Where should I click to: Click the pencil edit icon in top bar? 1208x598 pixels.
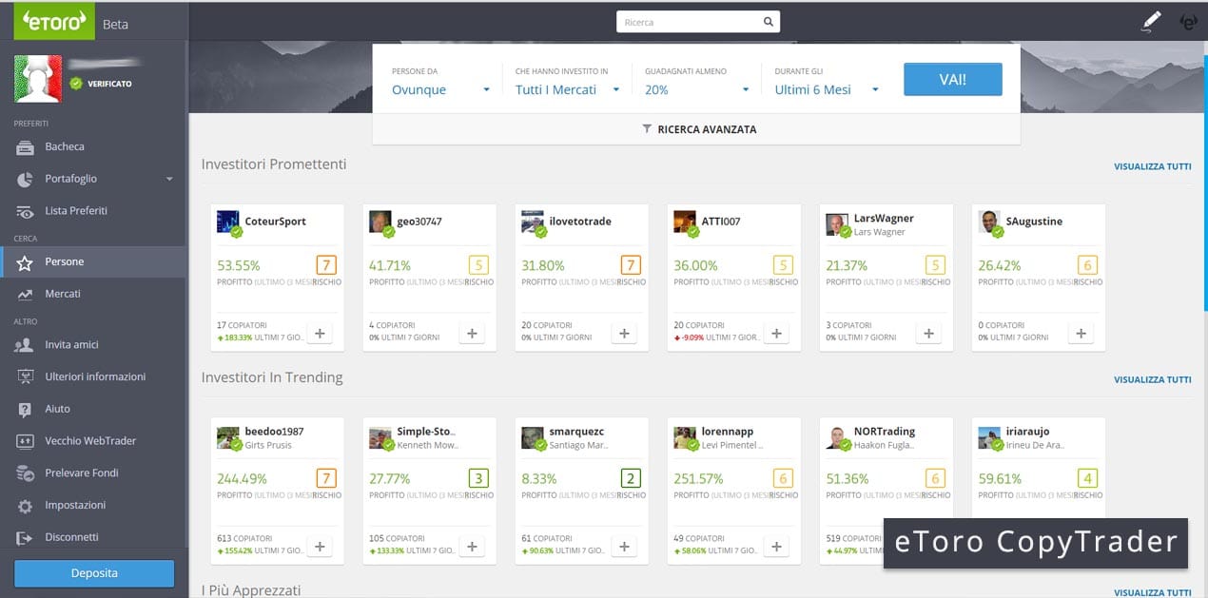tap(1151, 22)
